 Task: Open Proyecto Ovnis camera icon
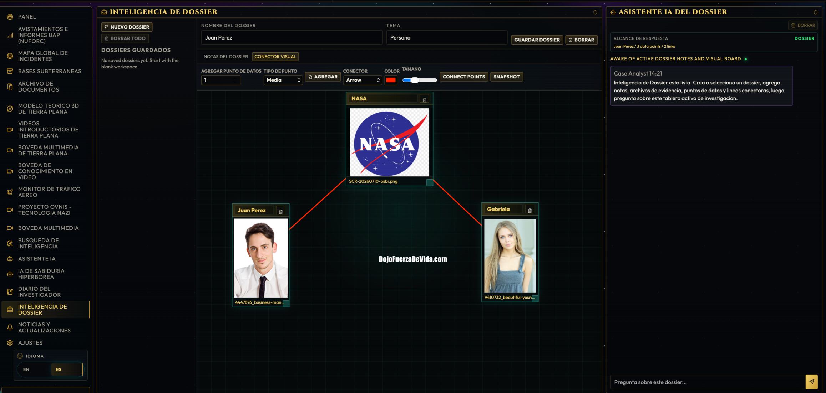[10, 210]
